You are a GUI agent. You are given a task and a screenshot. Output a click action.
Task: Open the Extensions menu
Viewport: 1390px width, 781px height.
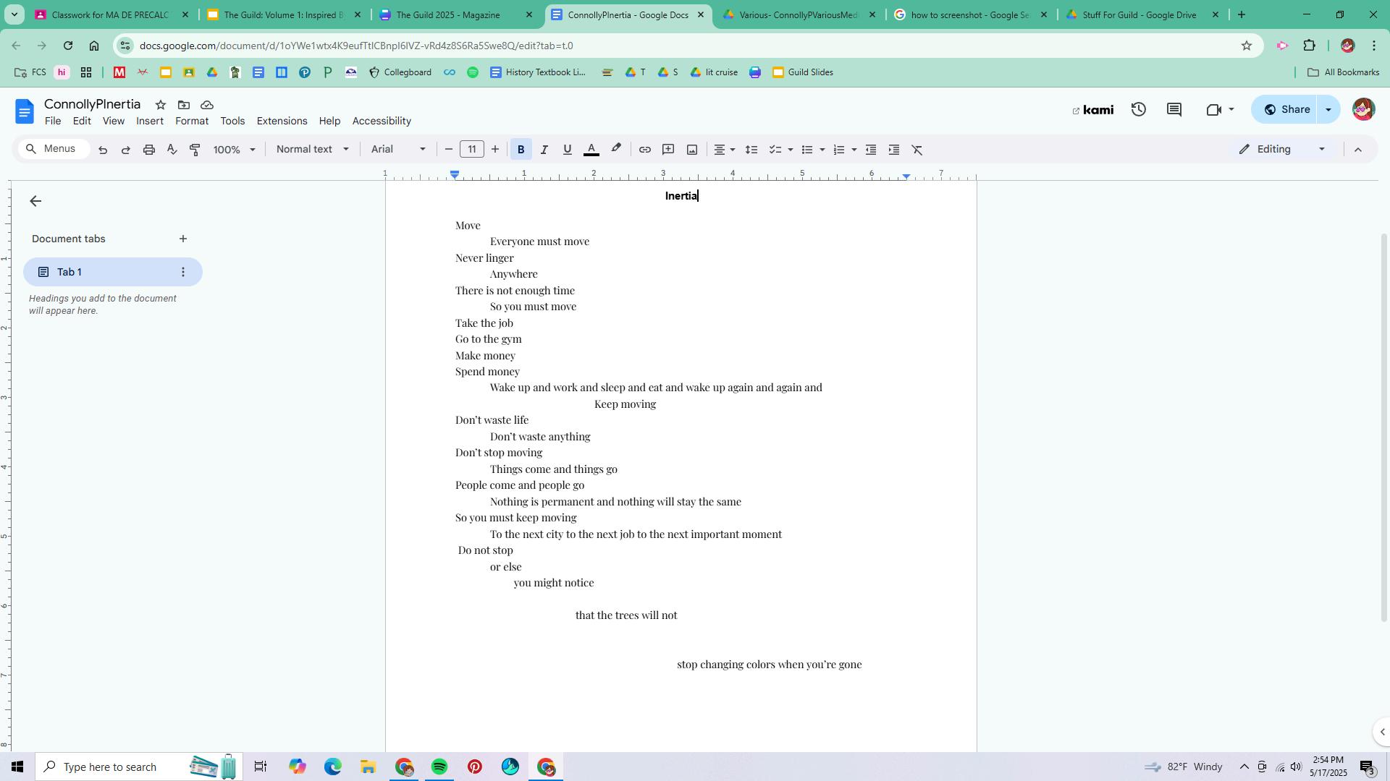pyautogui.click(x=282, y=121)
